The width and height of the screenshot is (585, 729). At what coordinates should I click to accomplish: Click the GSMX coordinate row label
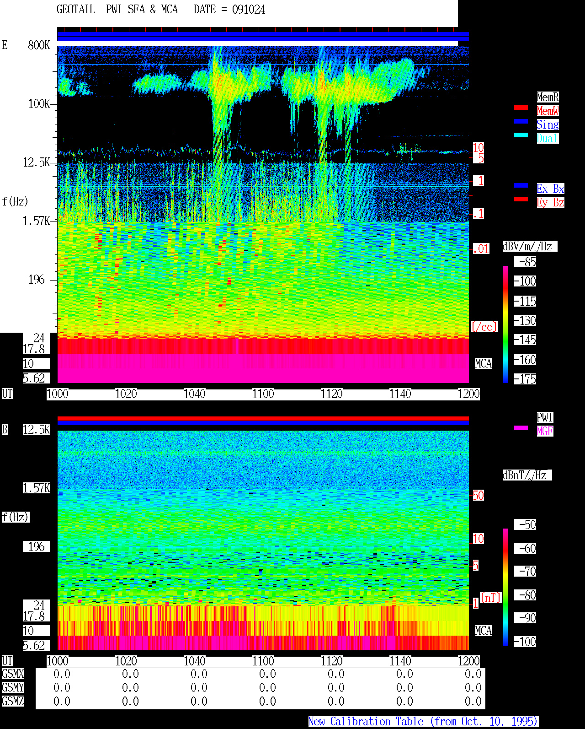pos(13,674)
